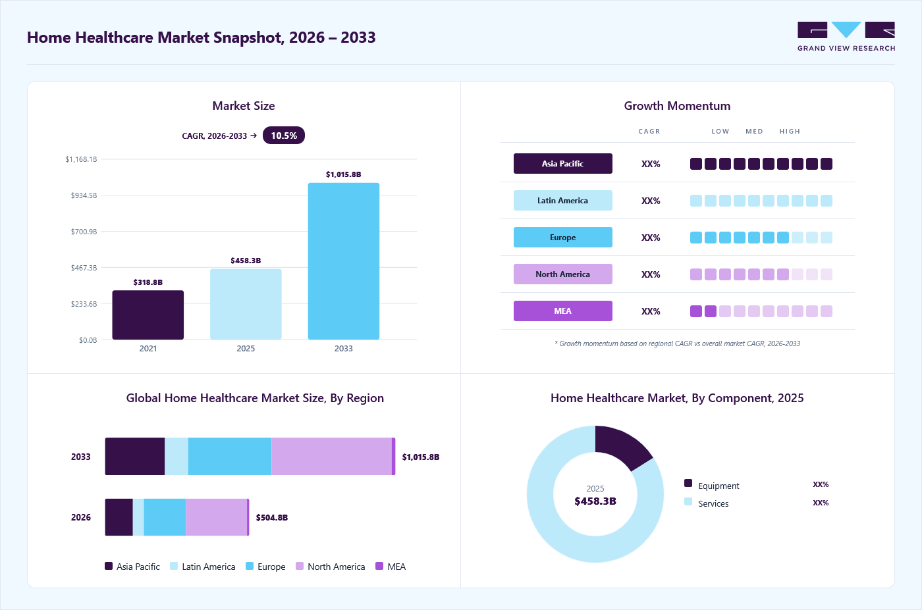Click the "Market Size" chart title
922x610 pixels.
244,106
